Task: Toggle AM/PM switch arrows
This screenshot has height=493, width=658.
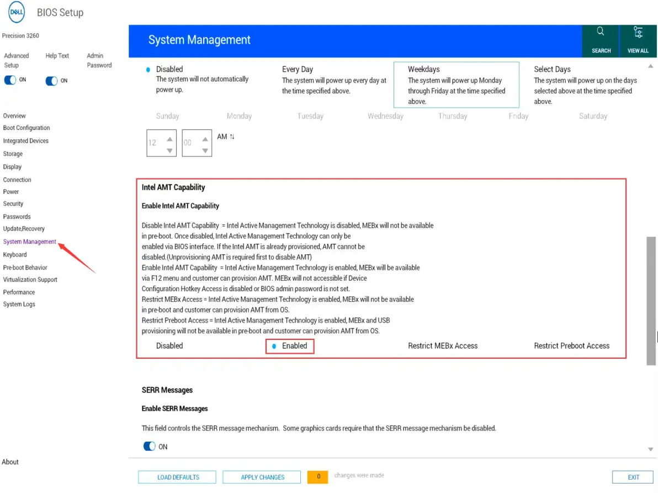Action: point(232,137)
